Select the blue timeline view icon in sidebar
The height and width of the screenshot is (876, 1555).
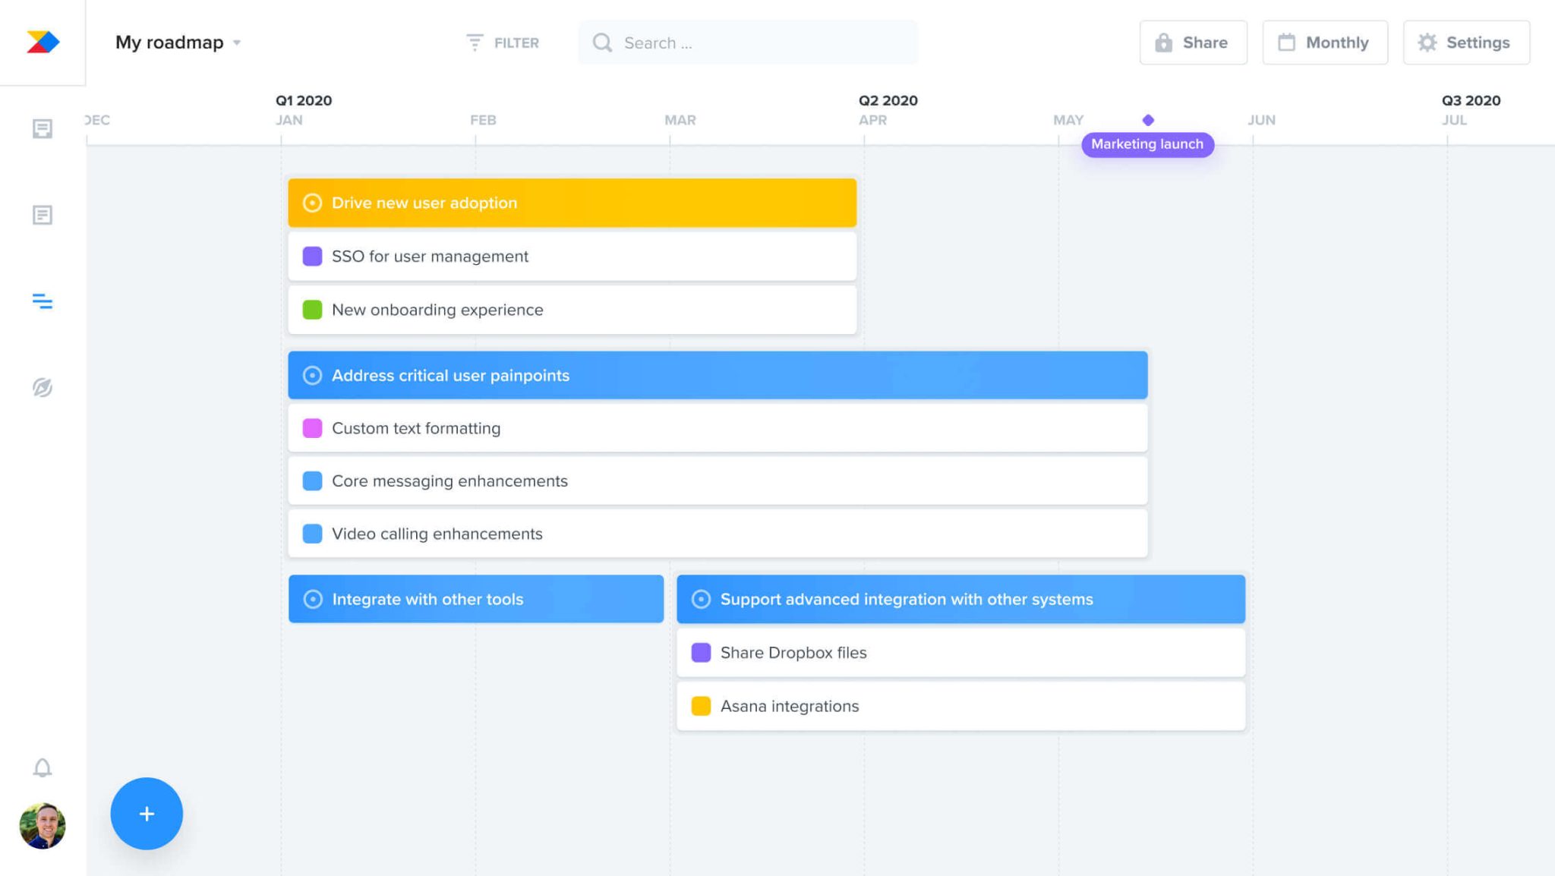43,301
